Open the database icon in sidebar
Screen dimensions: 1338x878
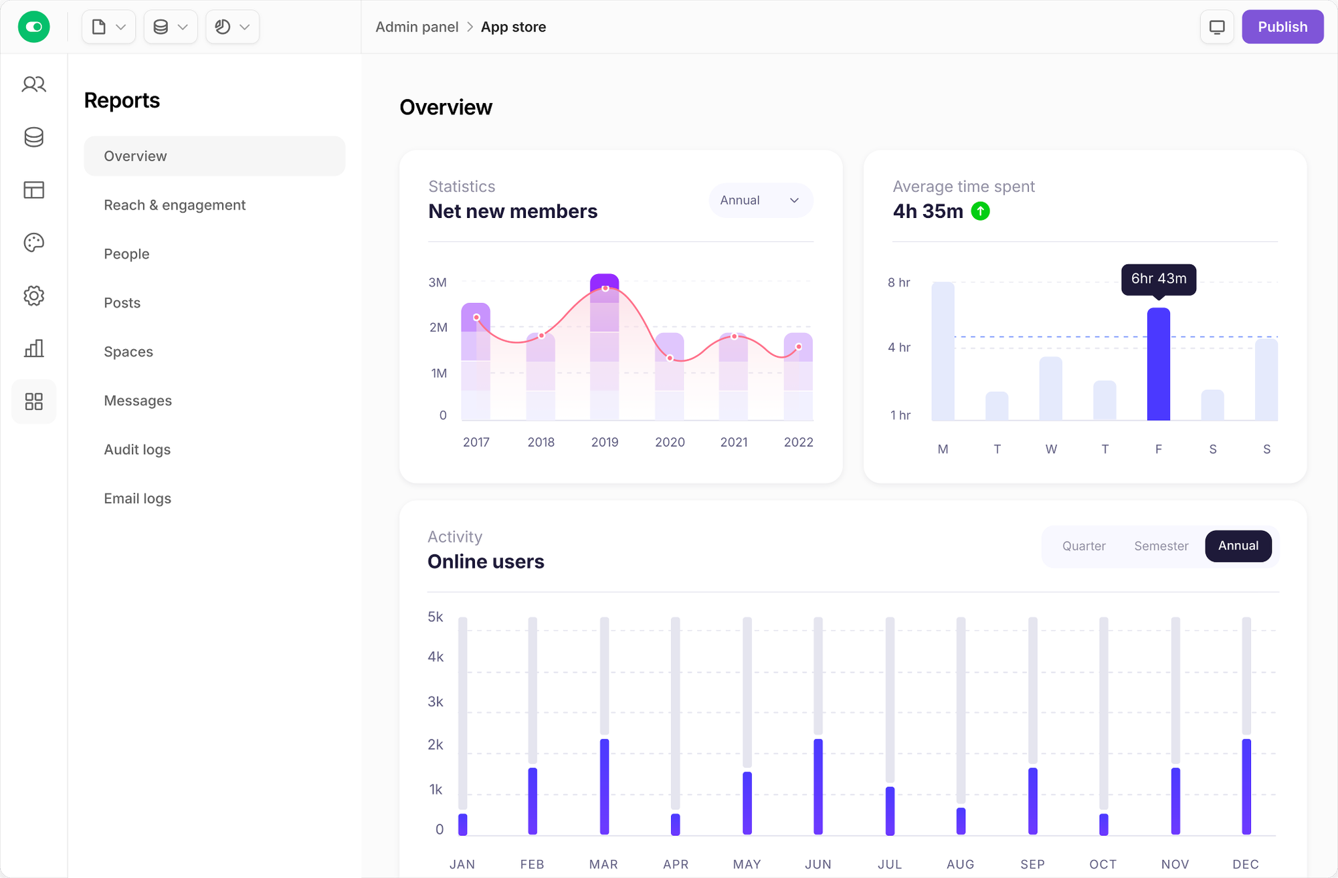[x=33, y=137]
